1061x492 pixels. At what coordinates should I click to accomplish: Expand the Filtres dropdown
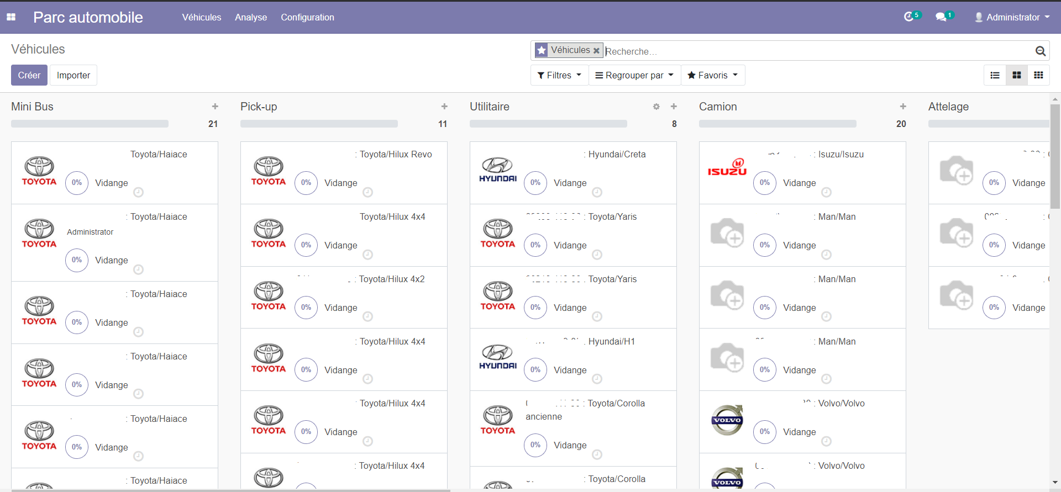tap(559, 75)
